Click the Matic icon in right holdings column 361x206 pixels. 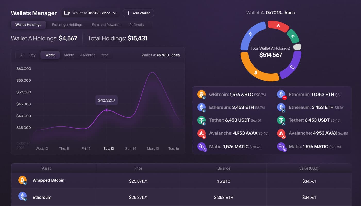tap(281, 147)
